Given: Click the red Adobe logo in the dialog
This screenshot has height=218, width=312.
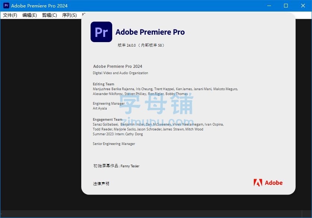Looking at the screenshot, I should pos(268,183).
